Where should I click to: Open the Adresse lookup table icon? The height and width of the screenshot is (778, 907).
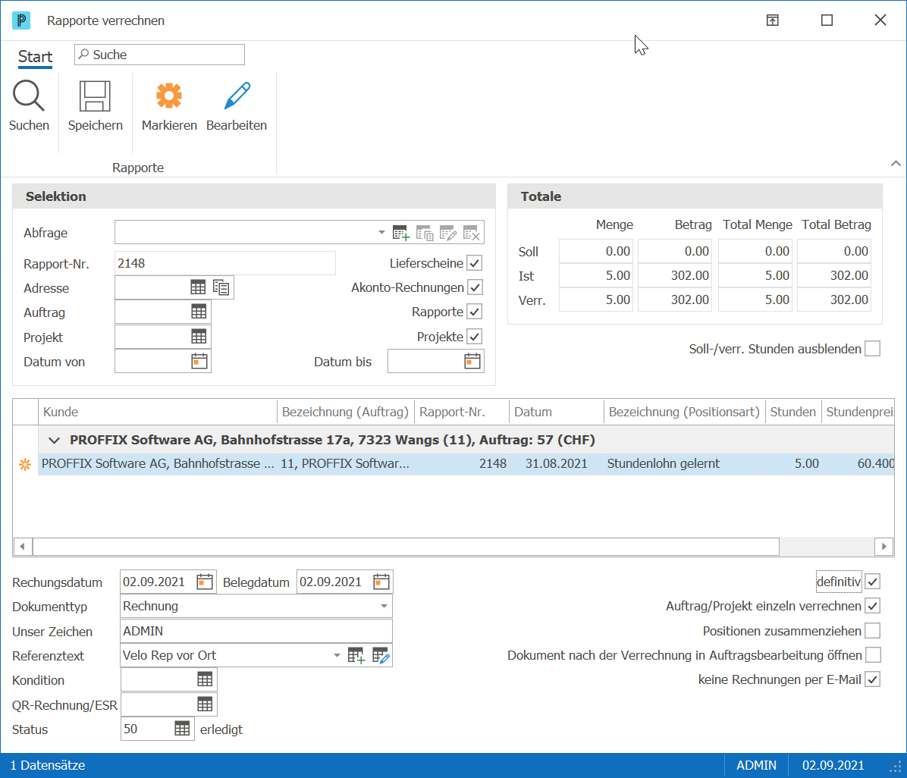coord(198,287)
